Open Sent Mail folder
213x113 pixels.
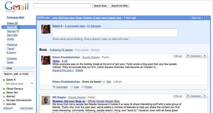[12, 35]
